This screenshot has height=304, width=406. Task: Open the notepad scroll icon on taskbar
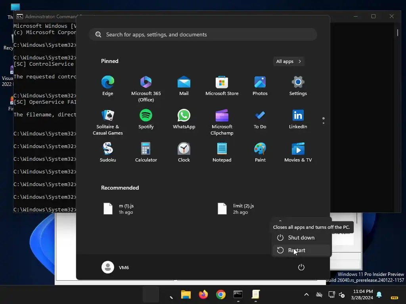tap(256, 294)
